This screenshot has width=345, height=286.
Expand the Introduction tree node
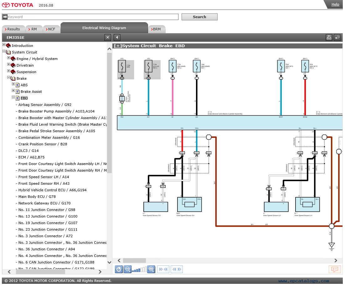pos(4,45)
